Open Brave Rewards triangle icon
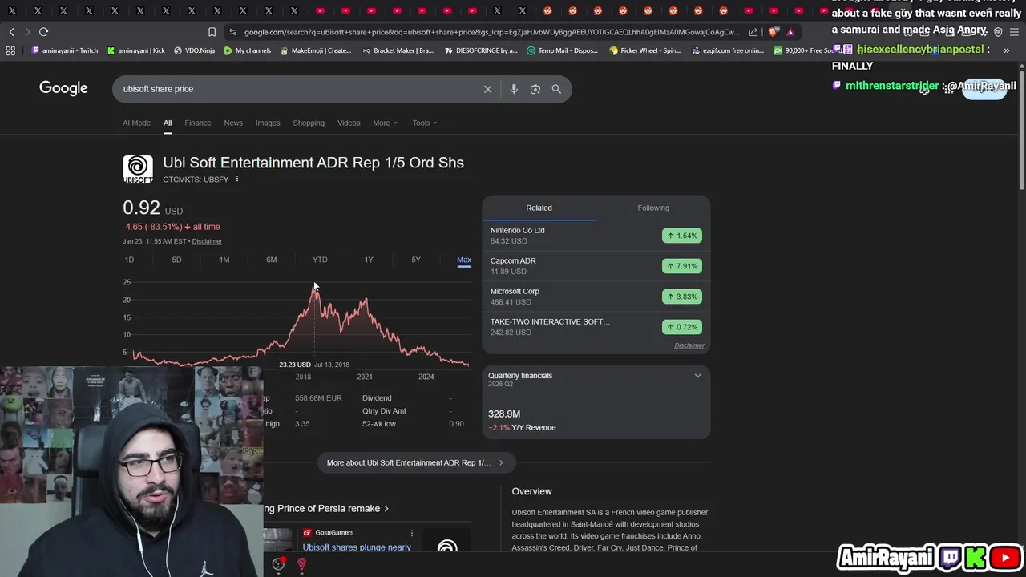The height and width of the screenshot is (577, 1026). (790, 32)
